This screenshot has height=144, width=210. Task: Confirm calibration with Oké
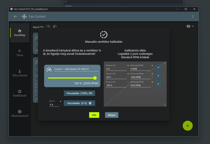(x=94, y=115)
